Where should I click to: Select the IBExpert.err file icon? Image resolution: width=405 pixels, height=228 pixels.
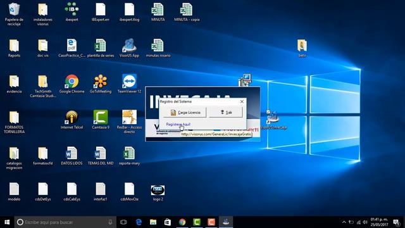pos(101,10)
